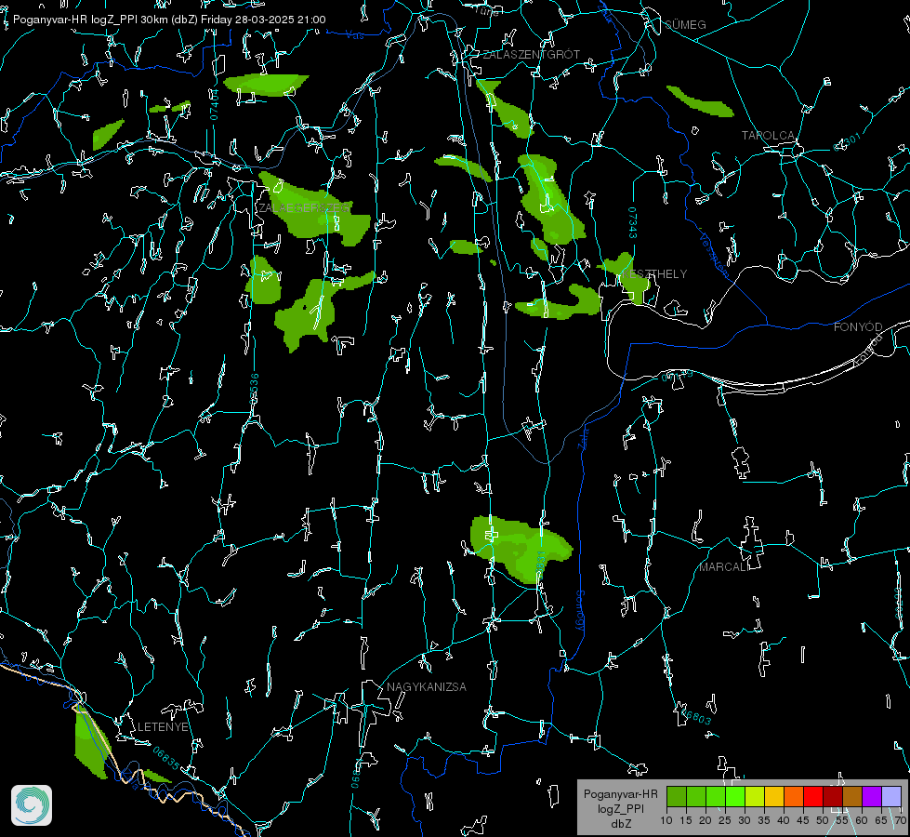Click the NAGYKANIZSA city label
Image resolution: width=910 pixels, height=837 pixels.
point(427,687)
